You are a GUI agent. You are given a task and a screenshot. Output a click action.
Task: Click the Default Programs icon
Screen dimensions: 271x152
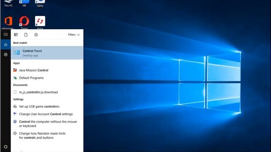click(15, 78)
